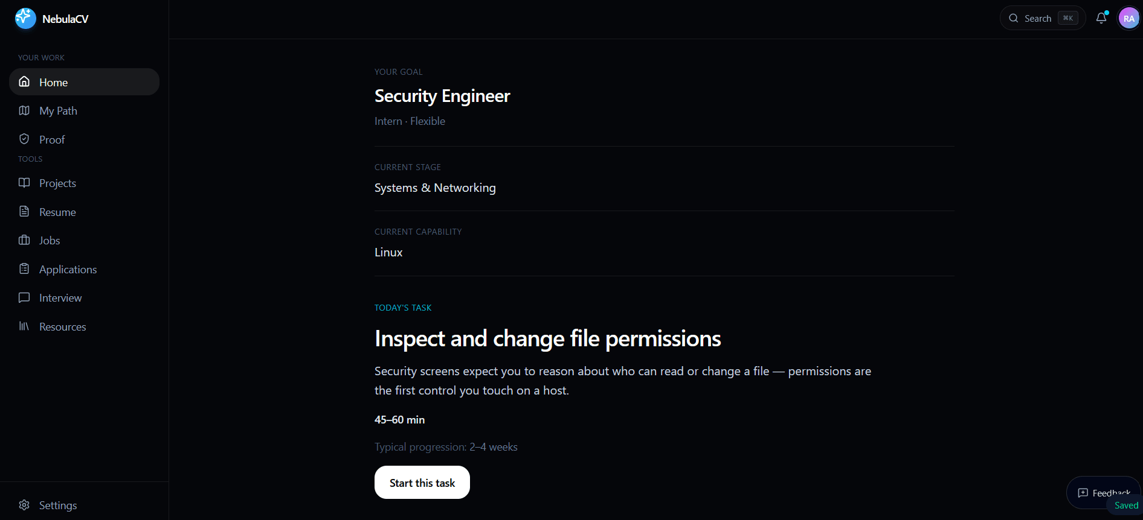1143x520 pixels.
Task: Click the Settings gear icon
Action: 24,505
